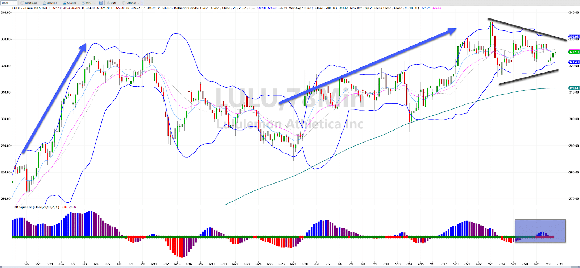Click the 290.00 label on left price axis
This screenshot has height=268, width=580.
coord(6,145)
